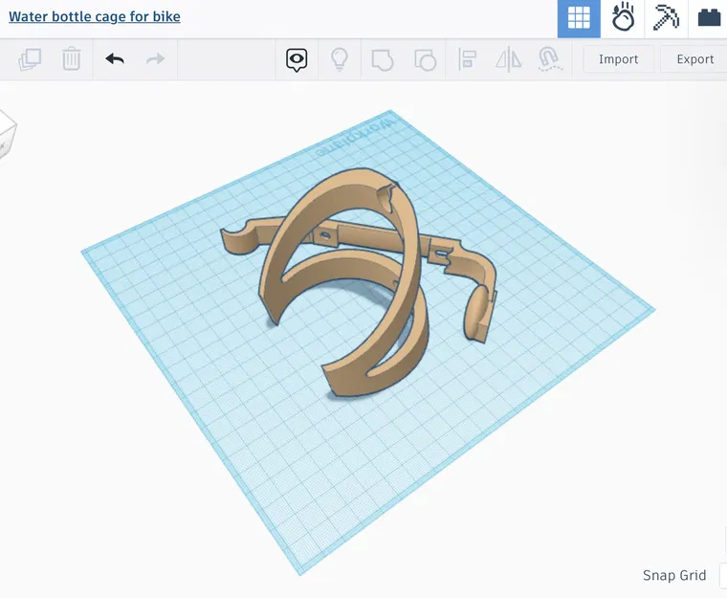This screenshot has width=727, height=598.
Task: Toggle the Notes eye icon
Action: 297,60
